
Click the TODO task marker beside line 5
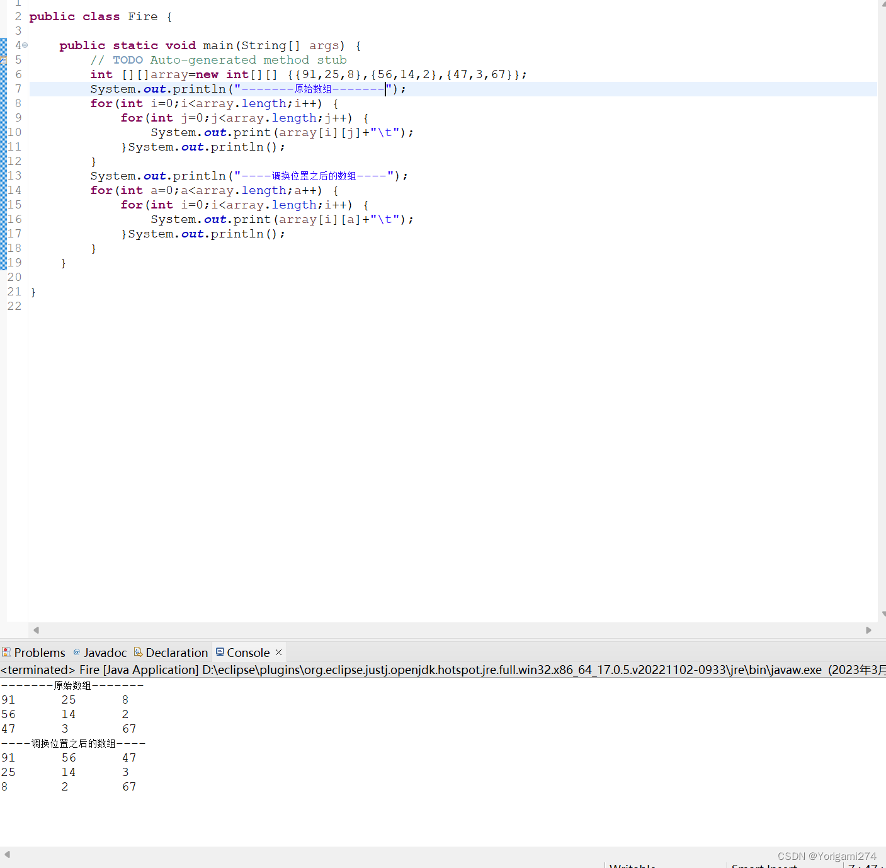pyautogui.click(x=3, y=60)
